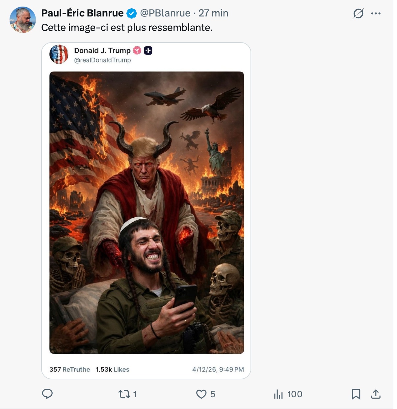Like the post with the heart icon
397x409 pixels.
click(201, 394)
